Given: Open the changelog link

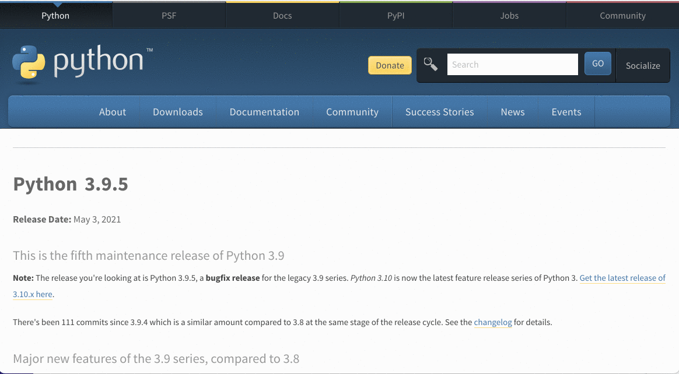Looking at the screenshot, I should (493, 323).
